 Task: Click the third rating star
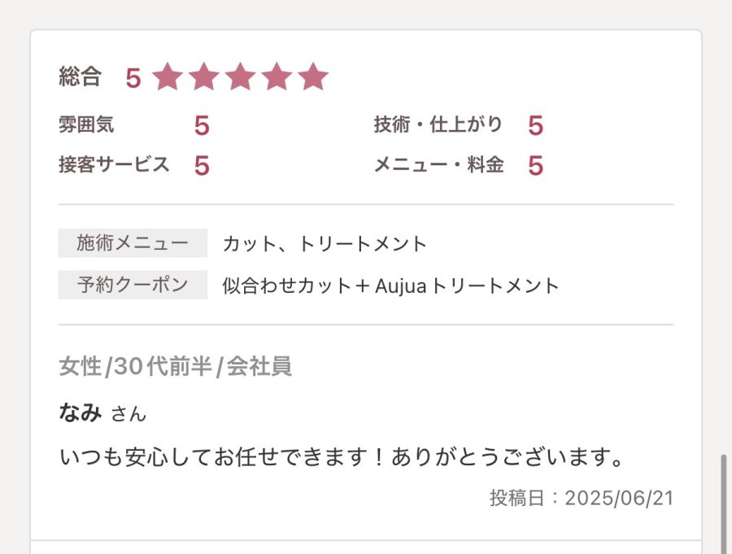pos(240,77)
